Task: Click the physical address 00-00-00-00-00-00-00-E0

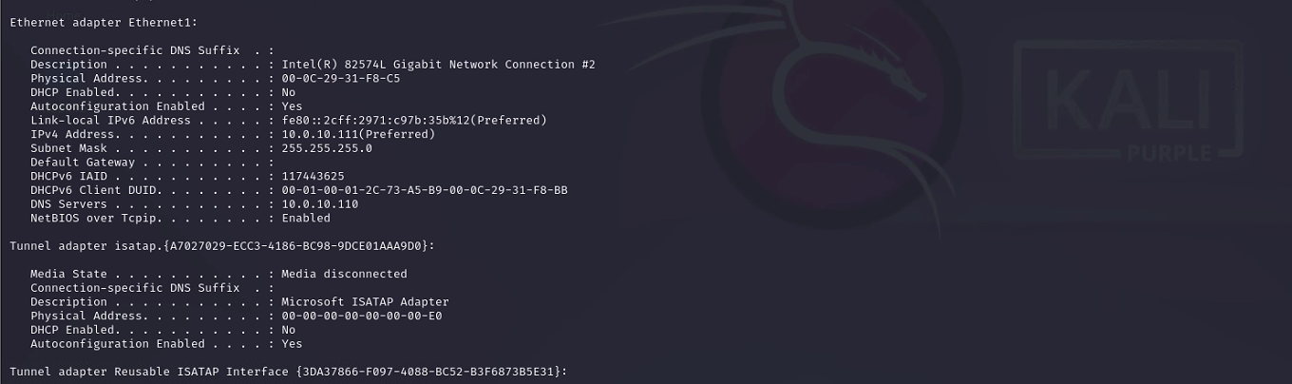Action: click(x=362, y=316)
